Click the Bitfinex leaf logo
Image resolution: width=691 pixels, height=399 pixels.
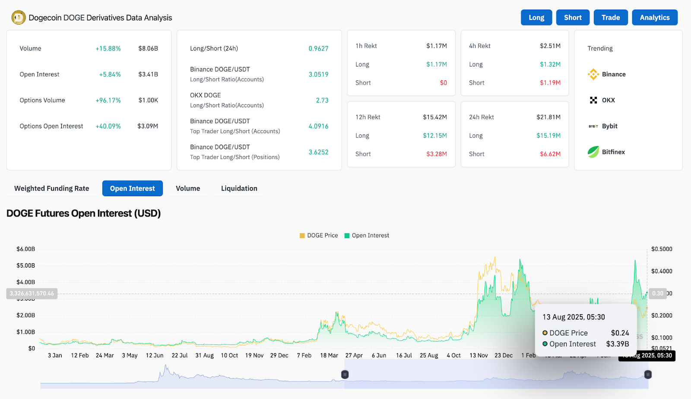[593, 152]
